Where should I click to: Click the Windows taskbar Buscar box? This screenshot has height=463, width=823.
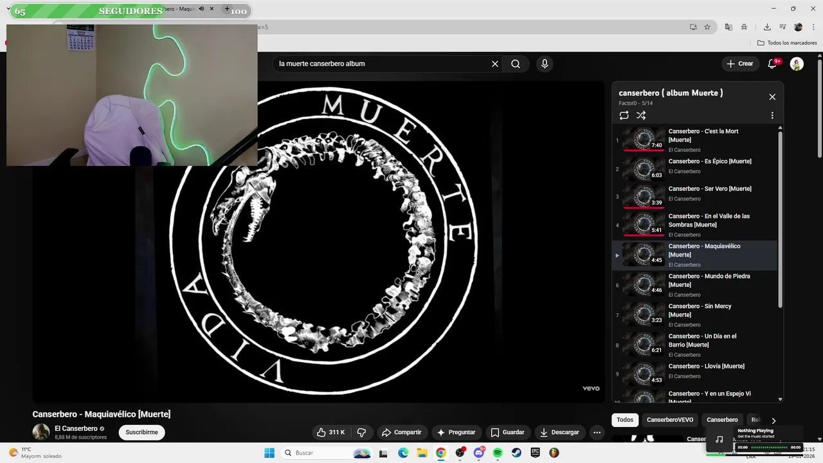point(327,453)
